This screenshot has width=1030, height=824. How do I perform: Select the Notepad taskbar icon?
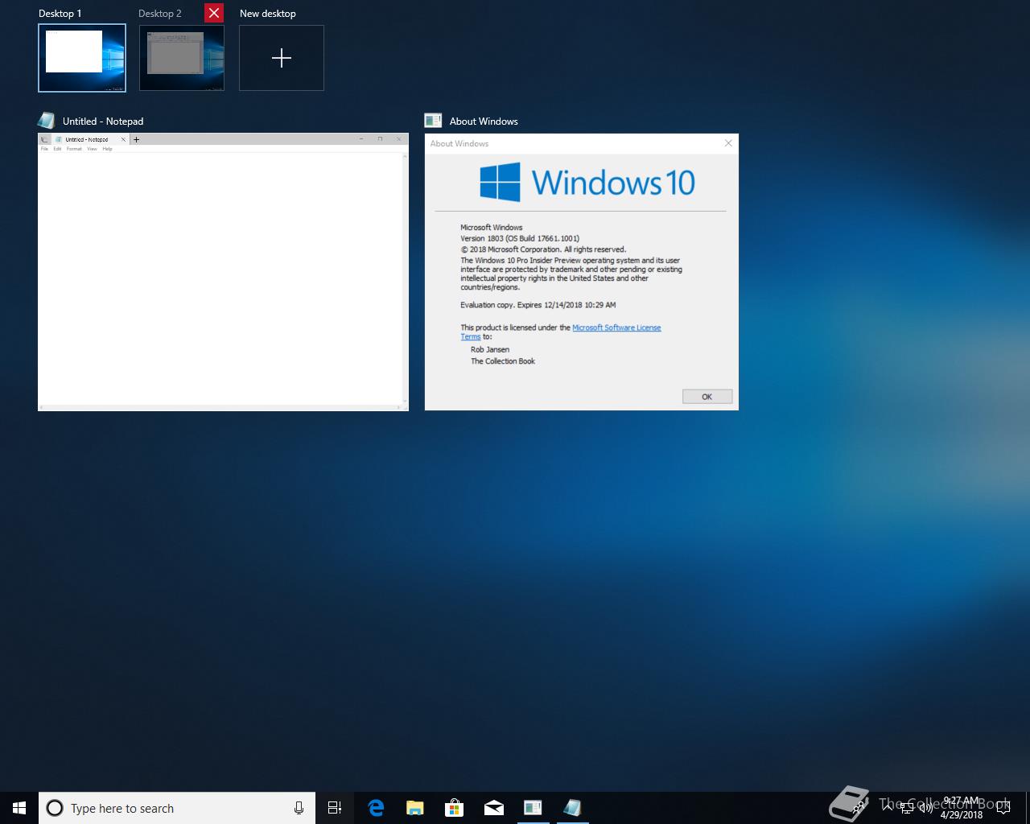click(572, 808)
